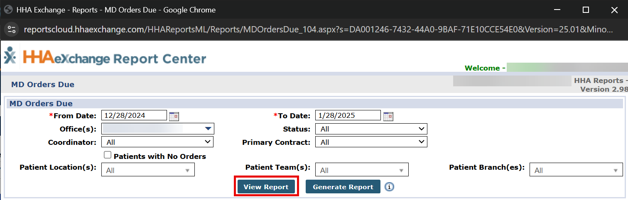The height and width of the screenshot is (200, 628).
Task: Open the Status dropdown
Action: [x=371, y=129]
